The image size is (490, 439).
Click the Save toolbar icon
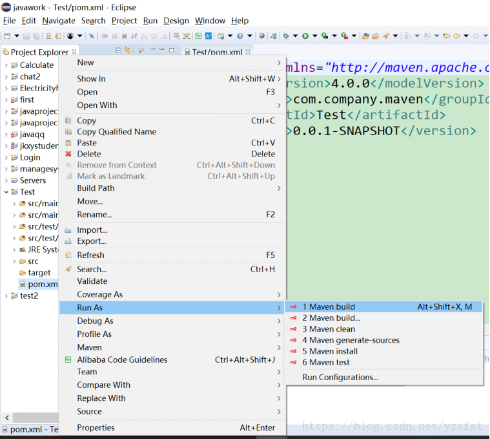coord(26,36)
